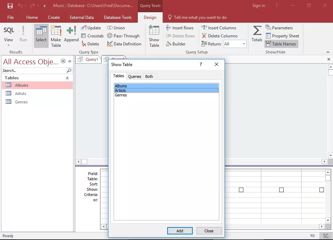Open the expression Builder
This screenshot has width=333, height=240.
click(176, 44)
